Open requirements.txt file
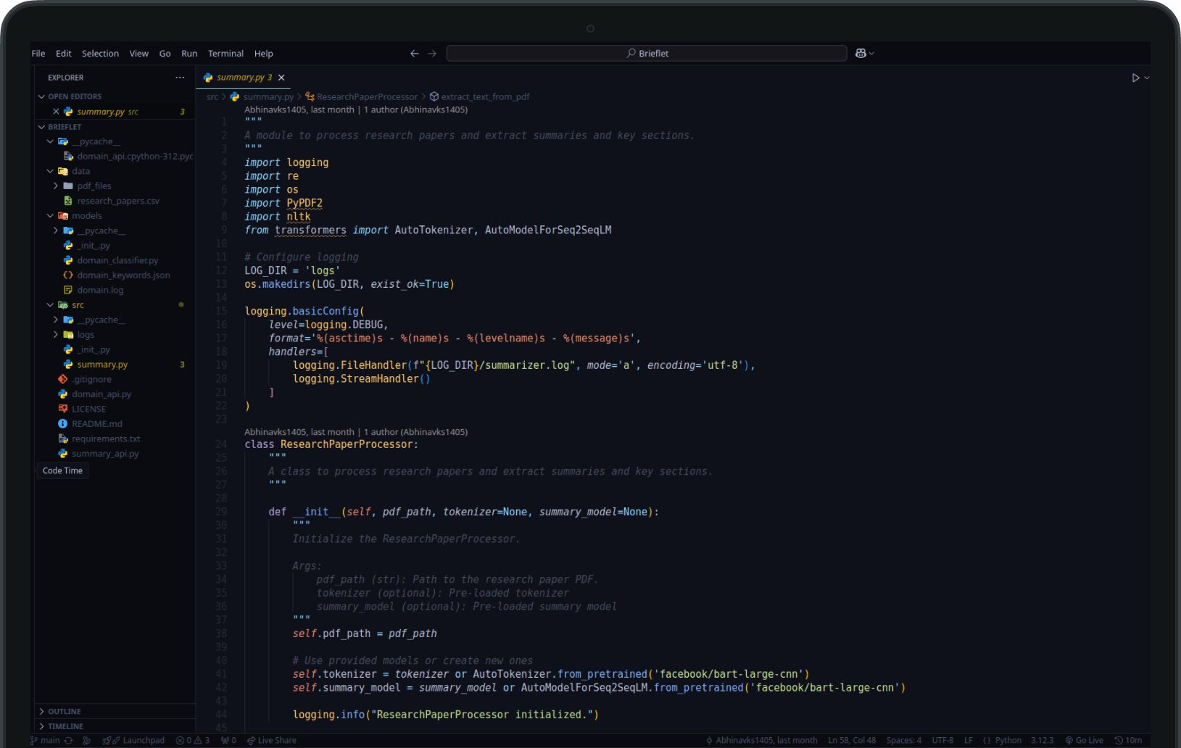The width and height of the screenshot is (1181, 748). (x=115, y=439)
